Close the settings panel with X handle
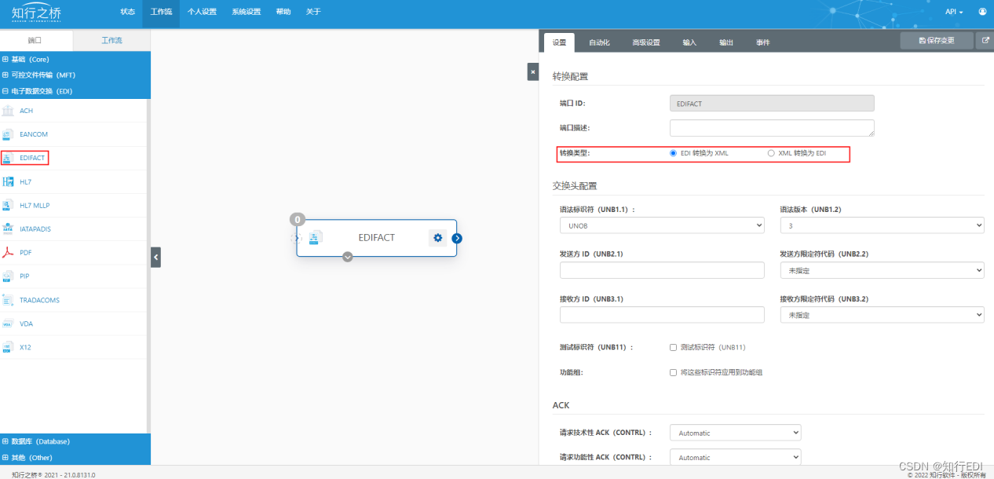994x479 pixels. click(x=532, y=71)
